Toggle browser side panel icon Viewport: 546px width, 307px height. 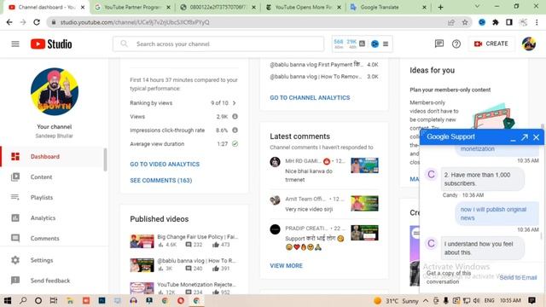509,22
